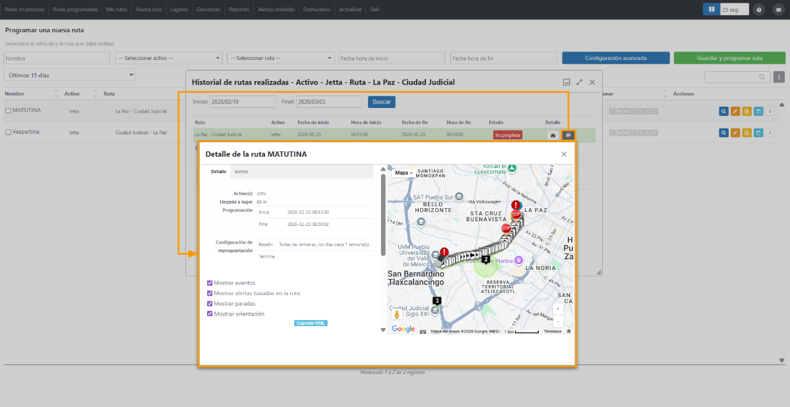Click the Buscar button in history window
This screenshot has width=790, height=407.
pos(382,101)
